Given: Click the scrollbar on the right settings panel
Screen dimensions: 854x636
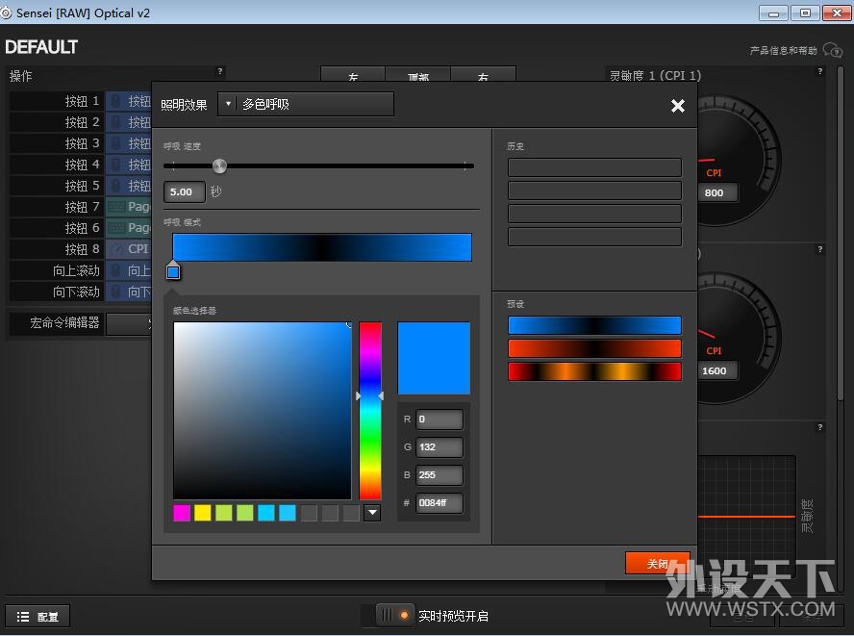Looking at the screenshot, I should pyautogui.click(x=840, y=235).
